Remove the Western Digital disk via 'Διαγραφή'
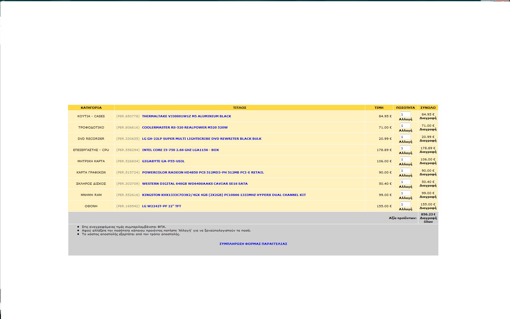This screenshot has height=319, width=510. (x=428, y=186)
